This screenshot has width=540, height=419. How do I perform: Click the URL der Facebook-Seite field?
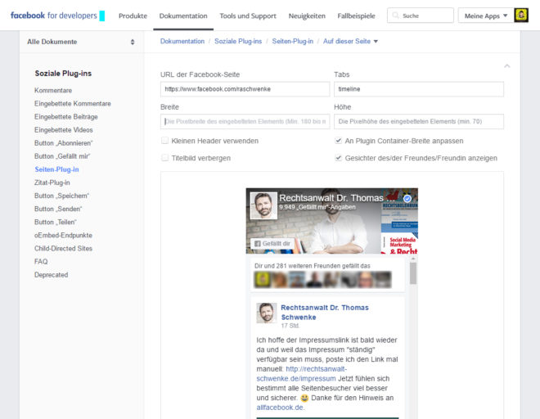click(x=245, y=89)
